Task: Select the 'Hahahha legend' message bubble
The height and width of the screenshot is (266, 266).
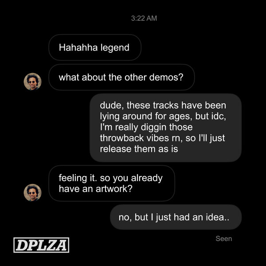Action: 95,47
